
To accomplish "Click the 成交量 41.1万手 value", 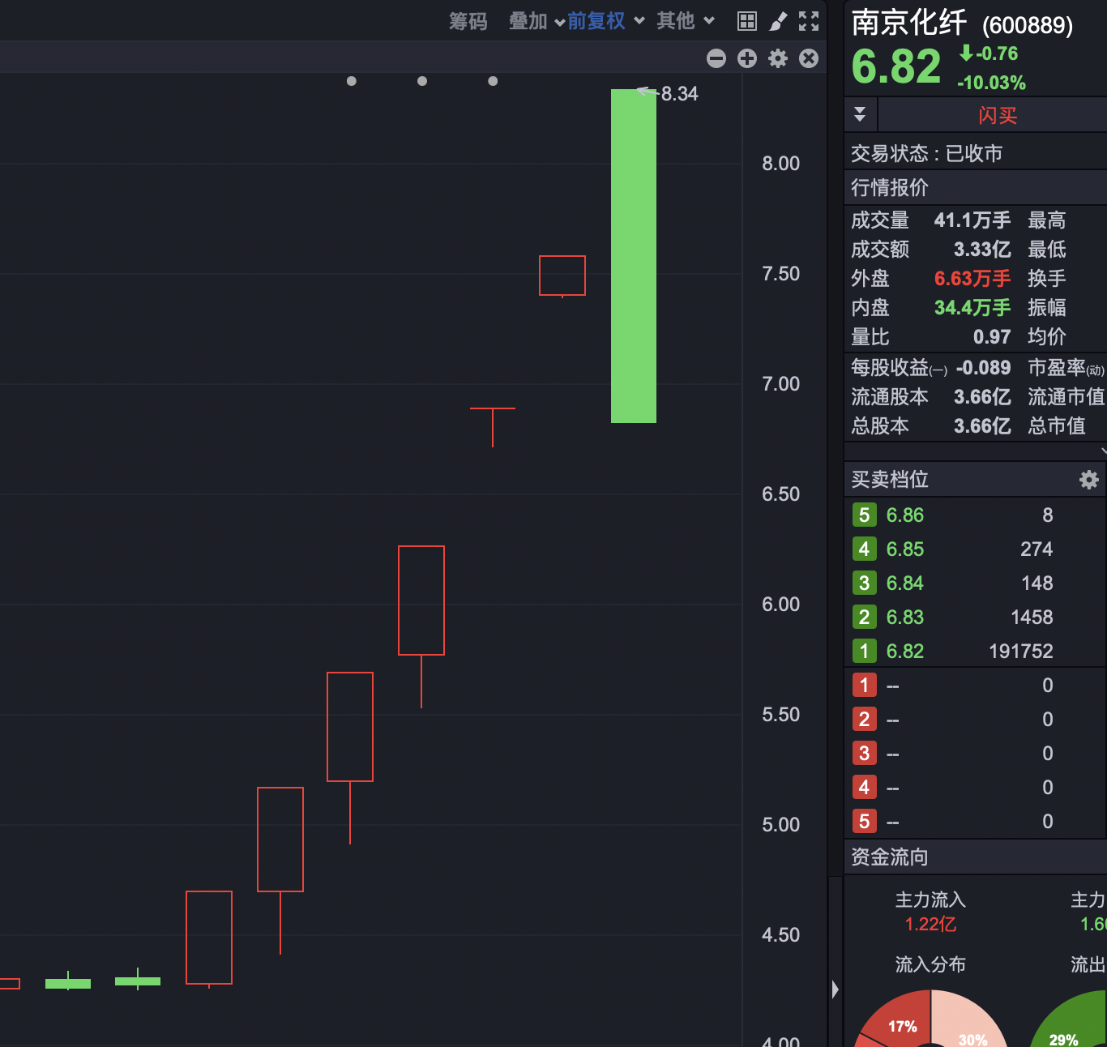I will 972,220.
